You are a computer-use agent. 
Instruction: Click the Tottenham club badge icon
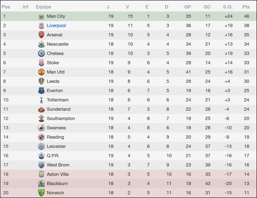point(41,100)
